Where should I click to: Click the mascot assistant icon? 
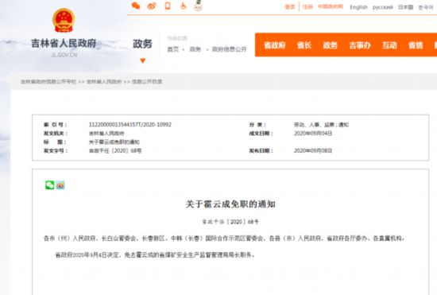pyautogui.click(x=198, y=6)
